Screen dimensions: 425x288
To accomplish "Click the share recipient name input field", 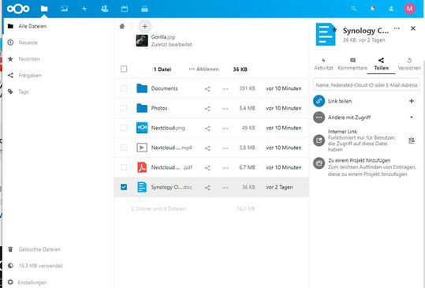I will 366,85.
